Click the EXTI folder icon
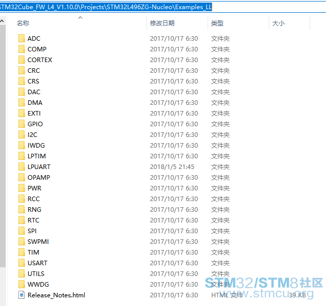Screen dimensions: 326x306 tap(21, 113)
